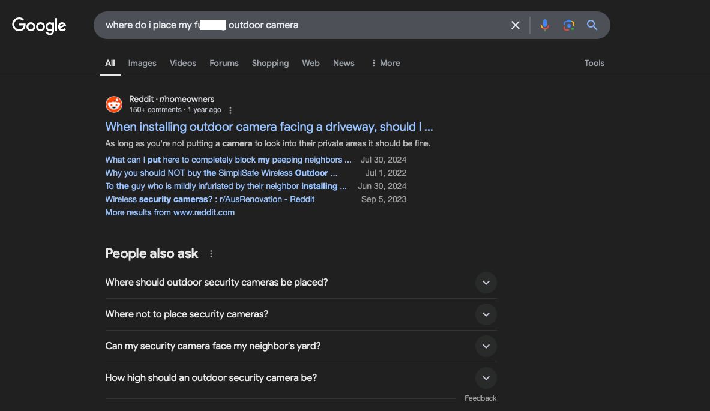Screen dimensions: 710x411
Task: Switch to the Shopping tab
Action: pyautogui.click(x=270, y=63)
